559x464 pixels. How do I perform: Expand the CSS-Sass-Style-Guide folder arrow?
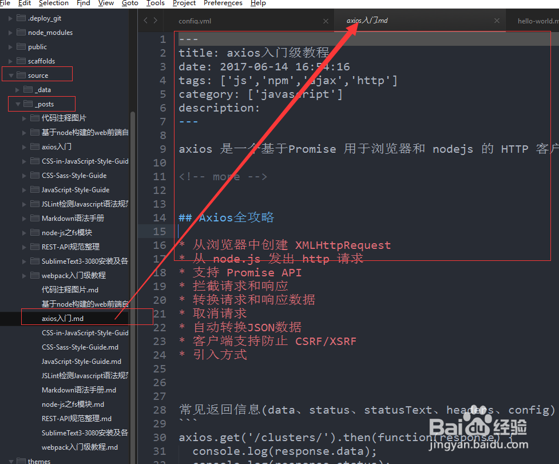(24, 175)
